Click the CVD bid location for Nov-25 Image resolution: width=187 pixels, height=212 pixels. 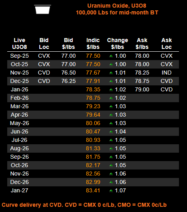(x=44, y=73)
